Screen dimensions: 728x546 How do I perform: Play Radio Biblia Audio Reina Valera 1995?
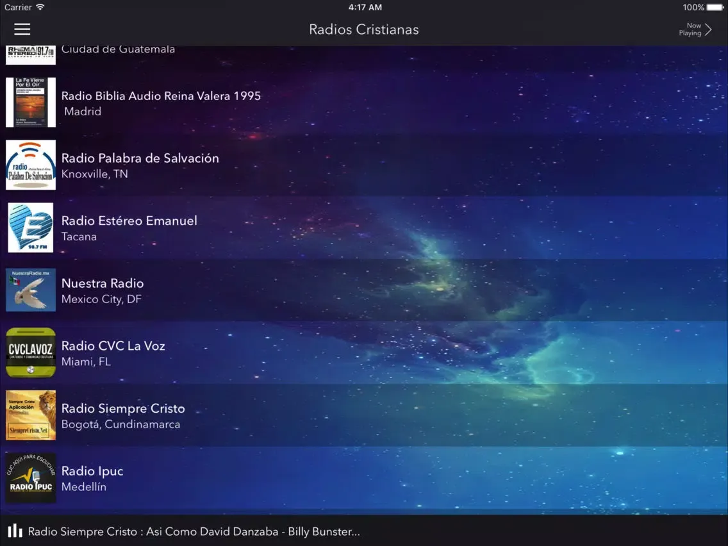(364, 103)
